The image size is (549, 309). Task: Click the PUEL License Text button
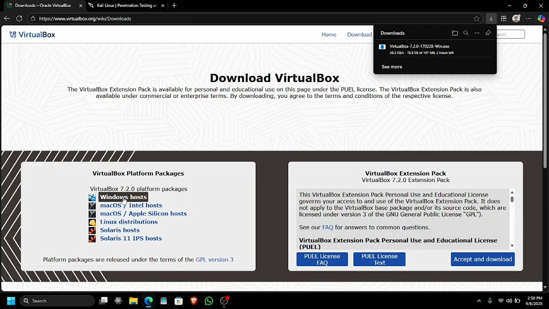coord(380,259)
